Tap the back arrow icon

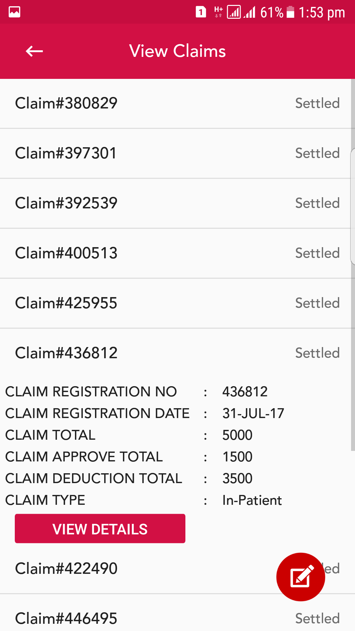pyautogui.click(x=34, y=51)
